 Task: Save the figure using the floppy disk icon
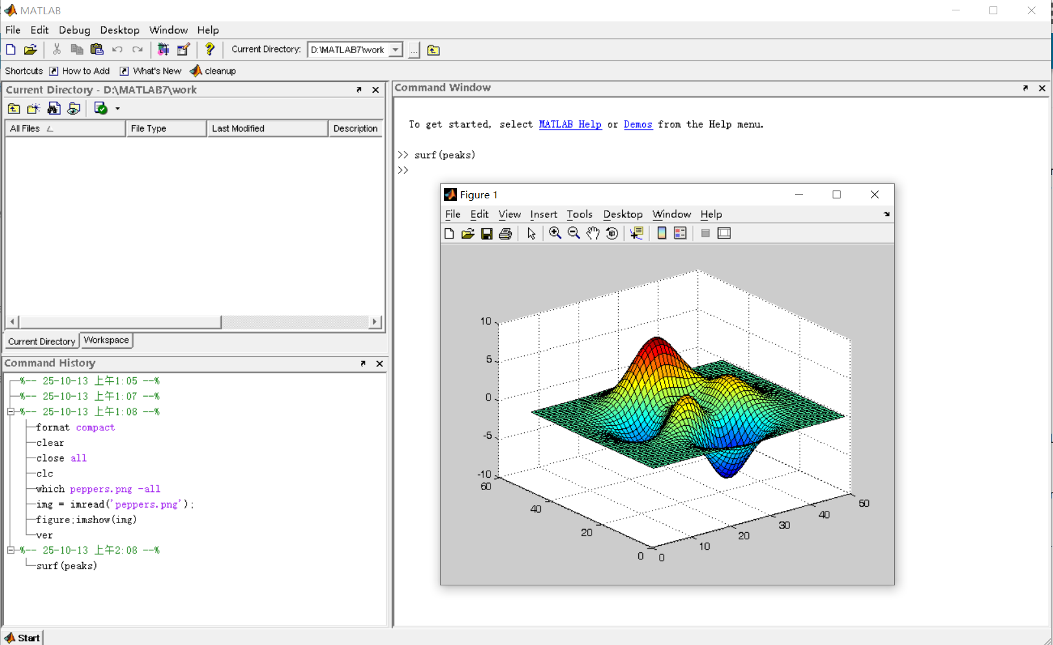[x=487, y=233]
